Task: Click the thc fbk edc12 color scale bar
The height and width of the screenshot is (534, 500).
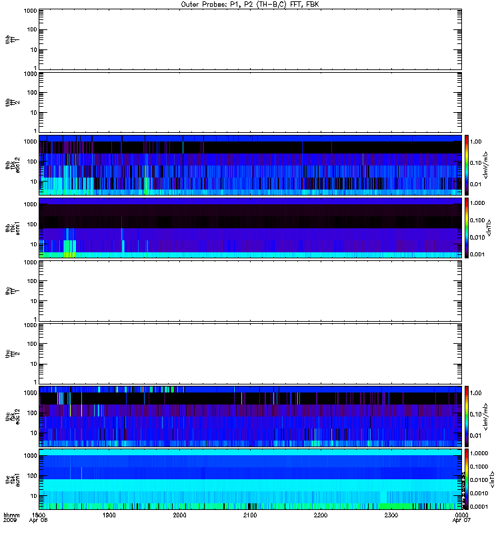Action: (467, 416)
